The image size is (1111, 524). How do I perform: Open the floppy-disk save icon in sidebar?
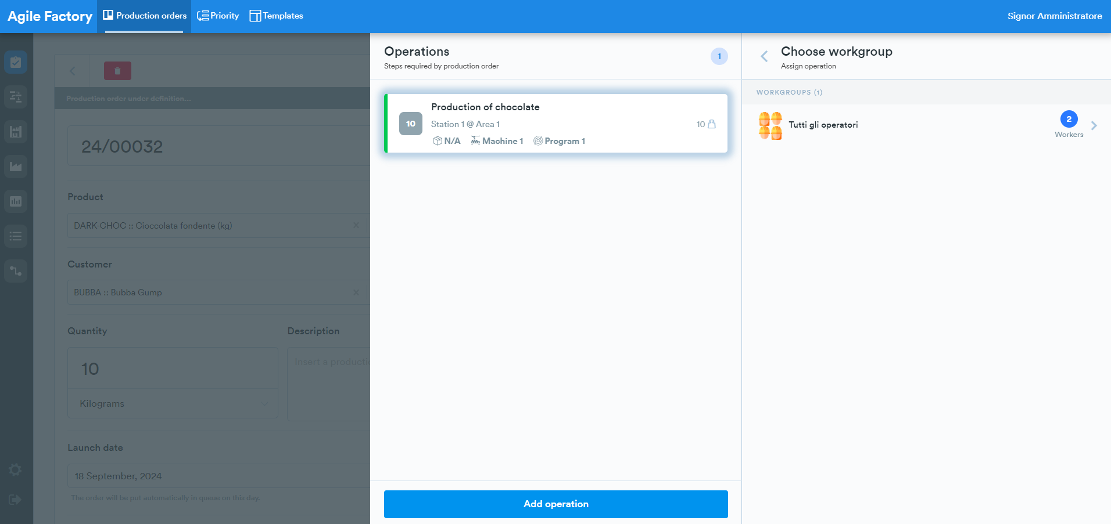click(x=16, y=132)
